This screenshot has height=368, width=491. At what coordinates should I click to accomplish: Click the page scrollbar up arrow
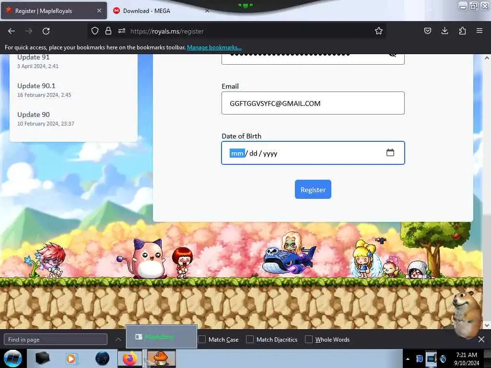(x=487, y=58)
